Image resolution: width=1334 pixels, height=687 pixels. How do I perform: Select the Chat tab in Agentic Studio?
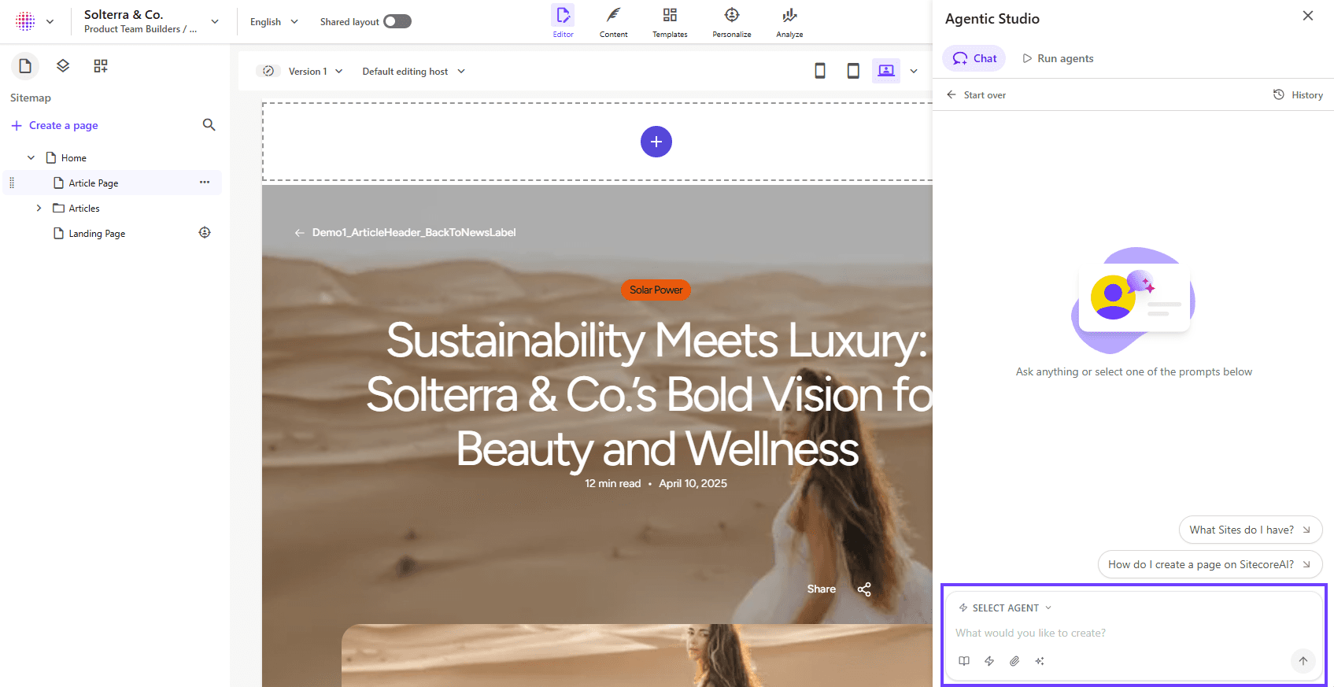coord(974,58)
